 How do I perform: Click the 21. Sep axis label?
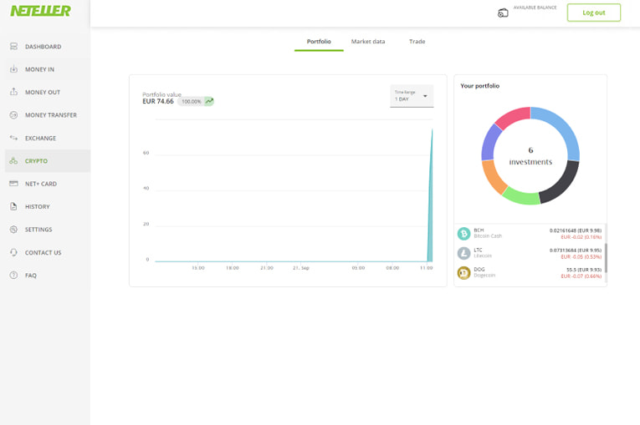click(301, 268)
